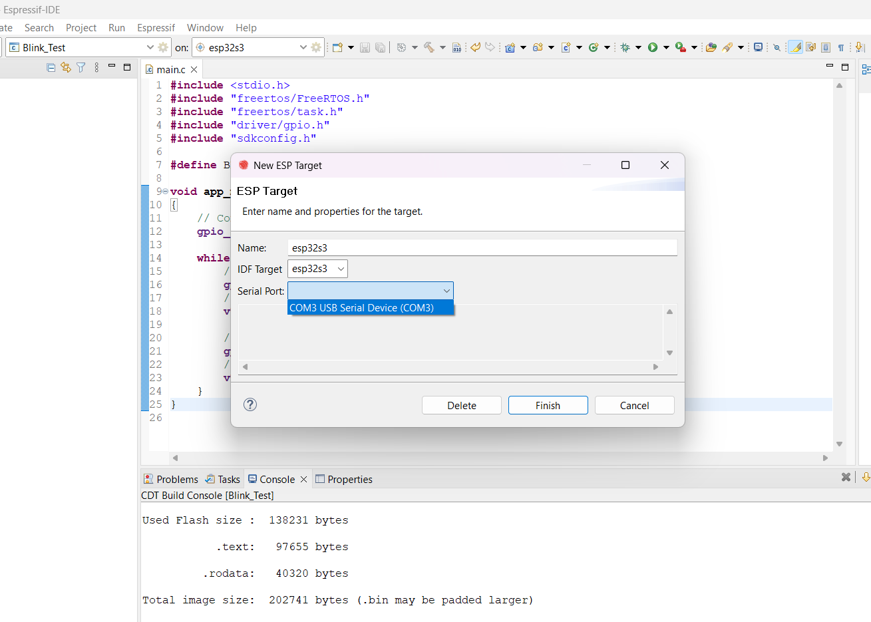Screen dimensions: 871x622
Task: Maximize the New ESP Target dialog
Action: pos(625,165)
